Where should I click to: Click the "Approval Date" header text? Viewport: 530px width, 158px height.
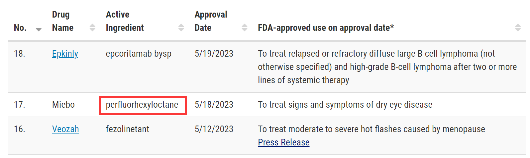211,21
